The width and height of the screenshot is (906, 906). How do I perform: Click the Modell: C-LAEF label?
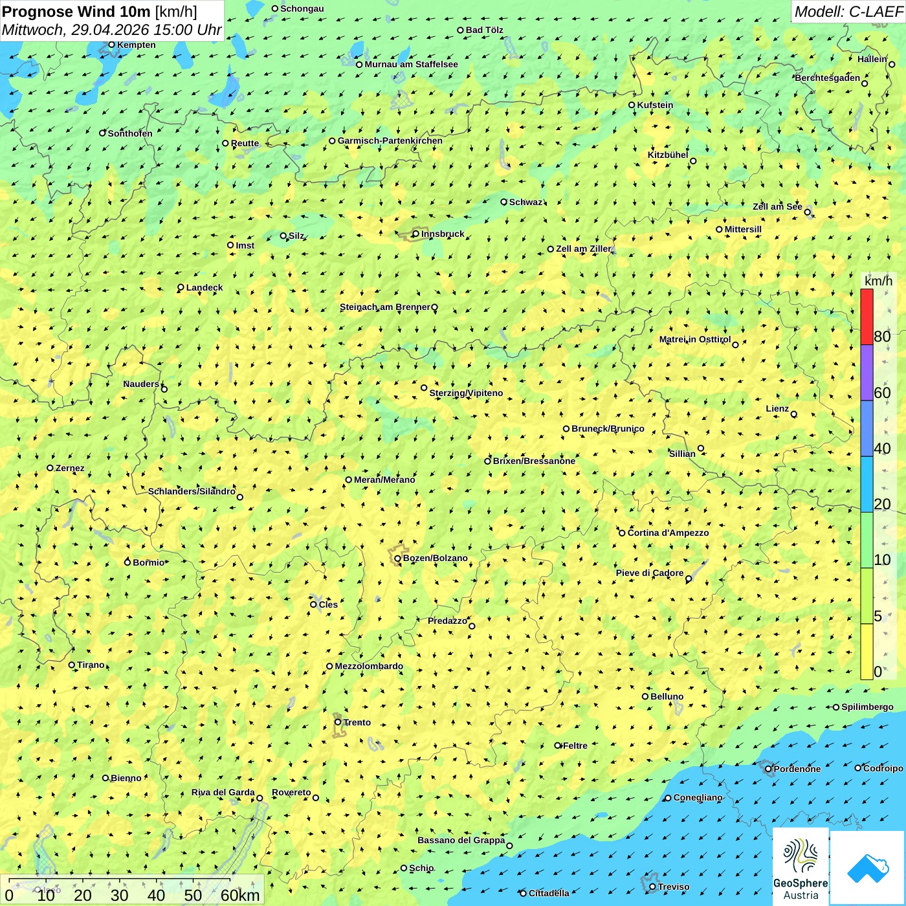pos(848,12)
